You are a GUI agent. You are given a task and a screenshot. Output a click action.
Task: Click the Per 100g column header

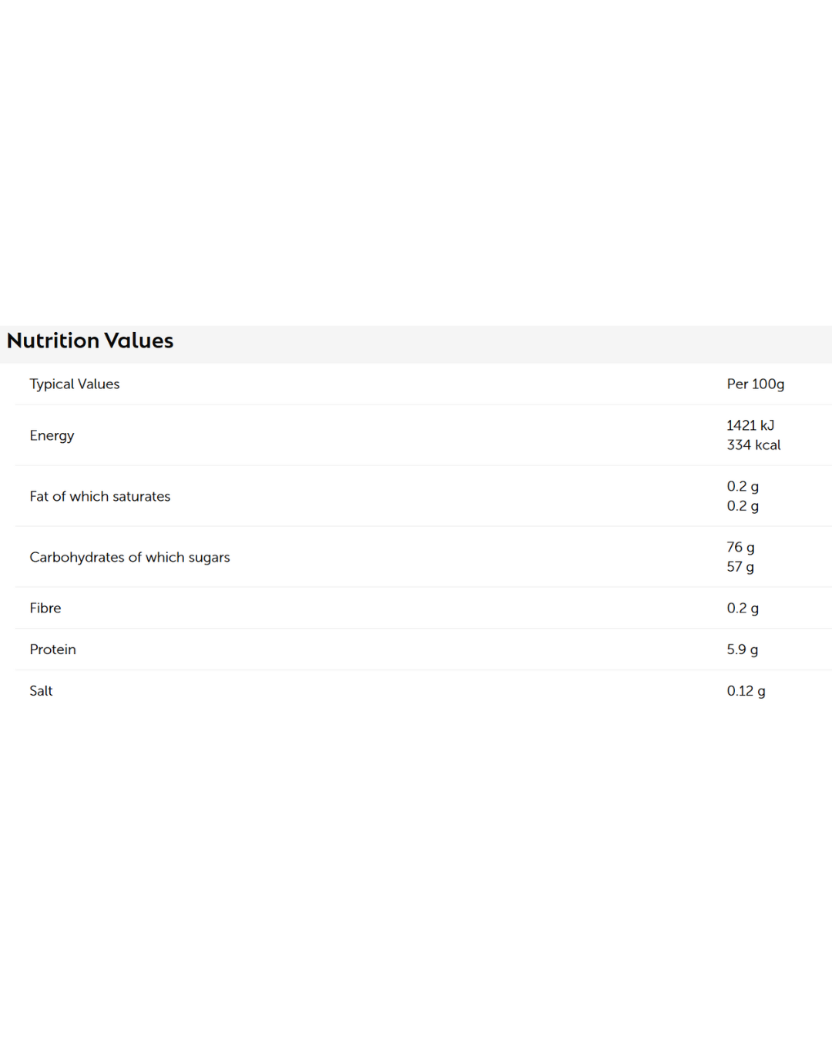[x=755, y=384]
